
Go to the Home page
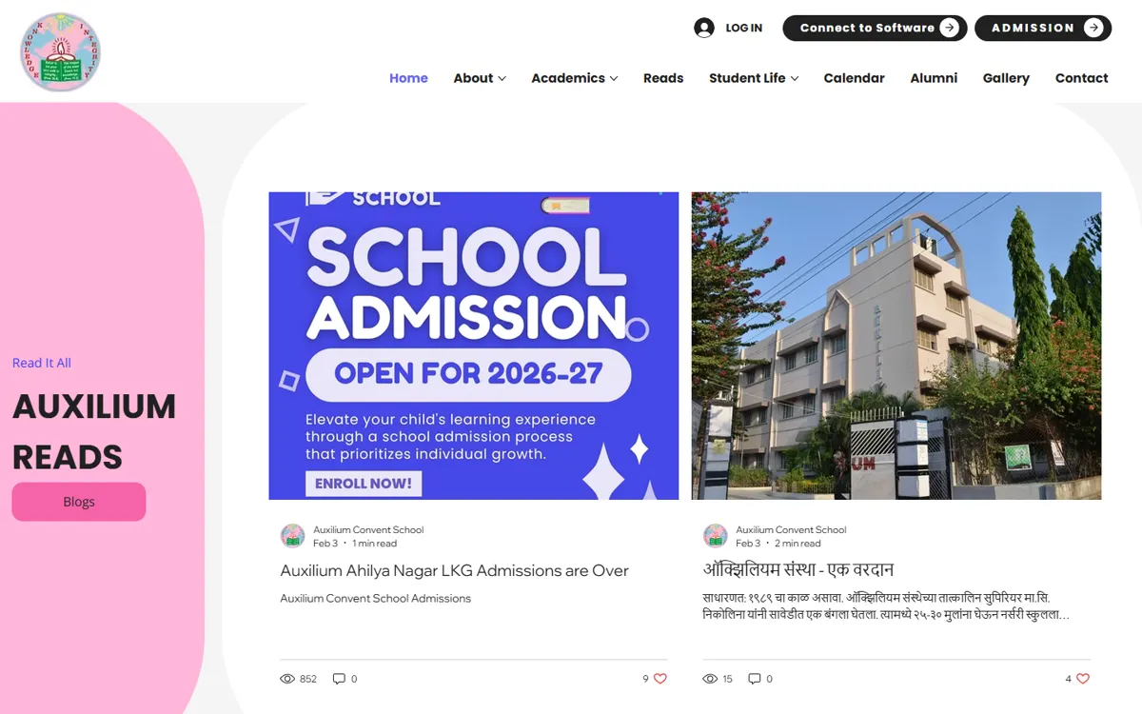click(x=408, y=78)
